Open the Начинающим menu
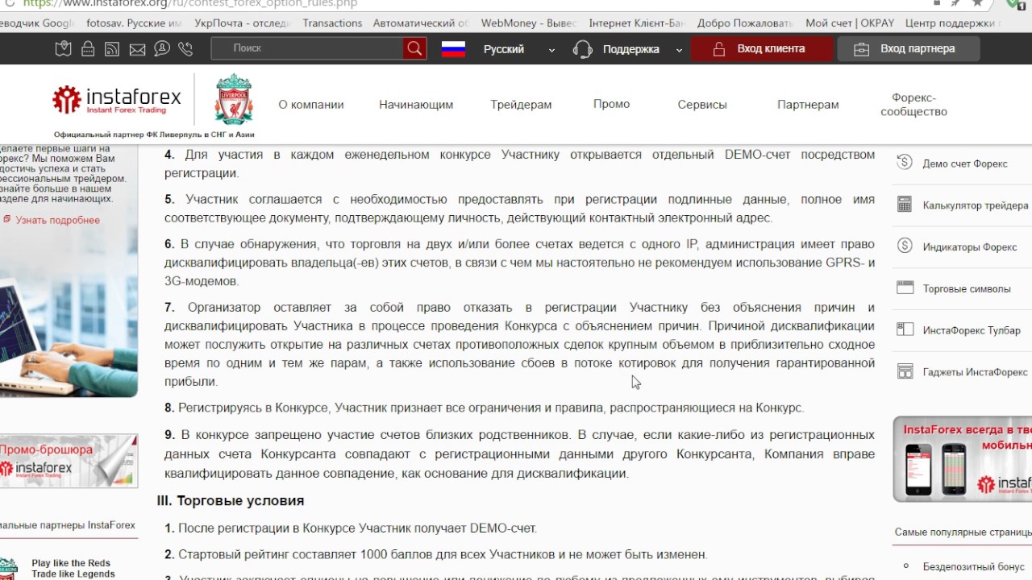1032x580 pixels. click(x=416, y=104)
